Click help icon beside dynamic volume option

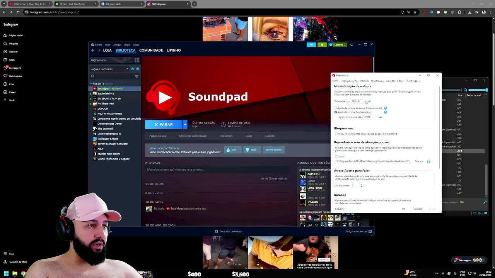point(386,108)
